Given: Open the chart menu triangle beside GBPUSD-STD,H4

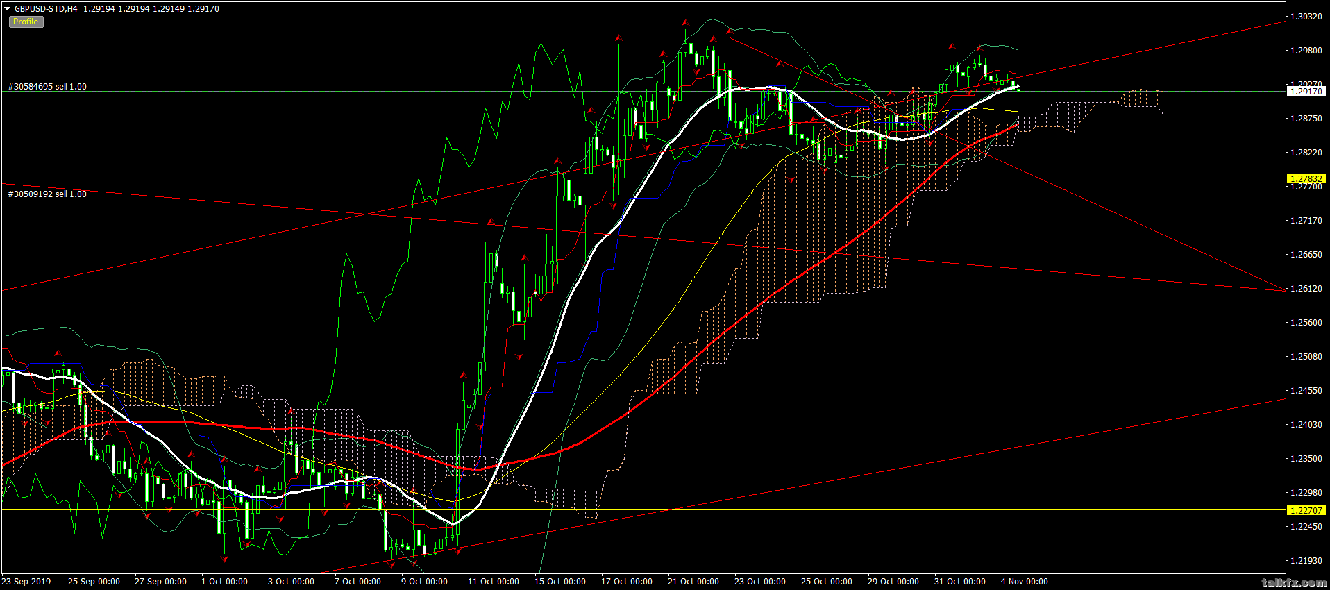Looking at the screenshot, I should tap(8, 9).
